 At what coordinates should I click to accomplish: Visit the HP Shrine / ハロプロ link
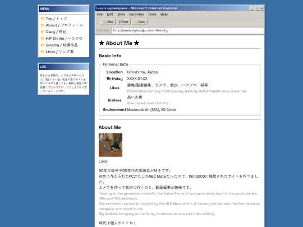64,39
